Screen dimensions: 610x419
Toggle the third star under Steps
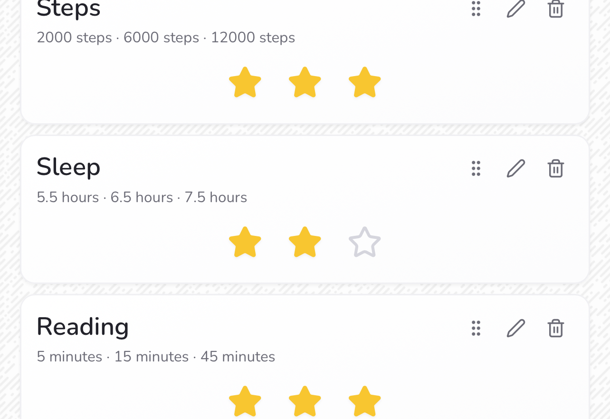(365, 82)
